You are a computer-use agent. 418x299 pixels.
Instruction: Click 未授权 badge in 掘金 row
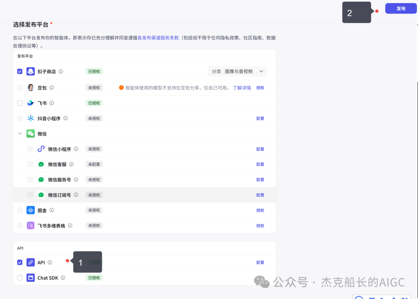pos(94,210)
